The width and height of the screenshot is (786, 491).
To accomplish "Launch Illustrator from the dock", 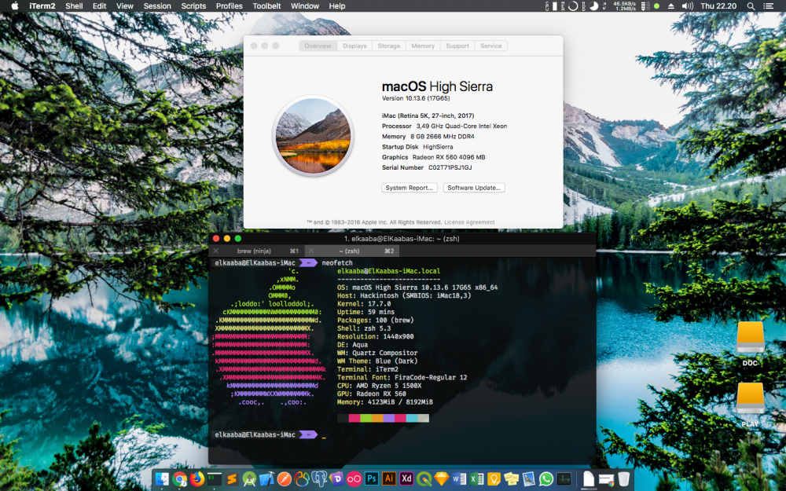I will click(x=389, y=479).
